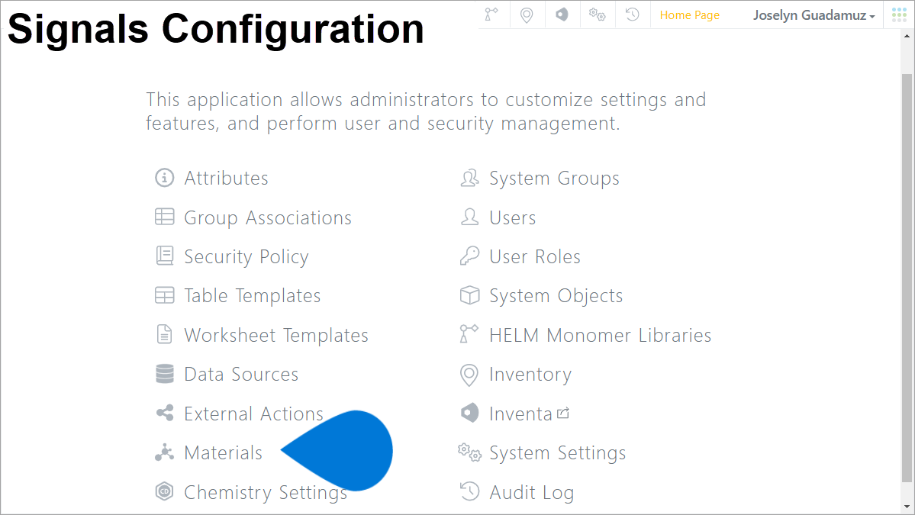The image size is (915, 515).
Task: Open the Attributes link
Action: click(x=227, y=178)
